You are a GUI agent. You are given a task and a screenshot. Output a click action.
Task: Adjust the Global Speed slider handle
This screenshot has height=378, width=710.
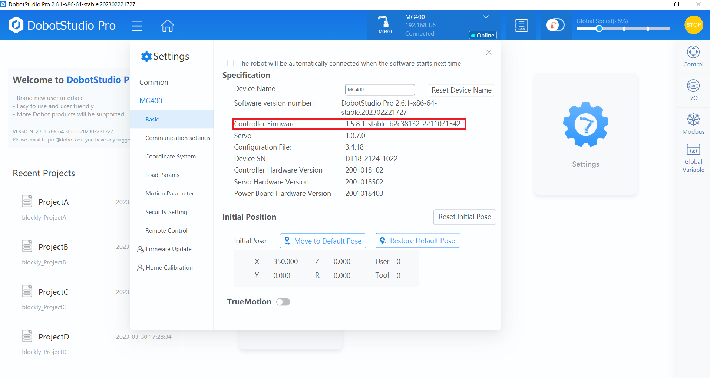coord(599,29)
